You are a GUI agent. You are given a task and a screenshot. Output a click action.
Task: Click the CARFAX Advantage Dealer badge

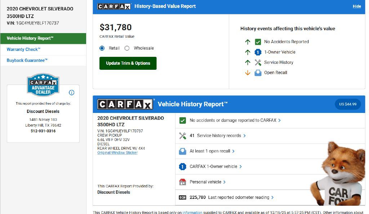[x=43, y=85]
